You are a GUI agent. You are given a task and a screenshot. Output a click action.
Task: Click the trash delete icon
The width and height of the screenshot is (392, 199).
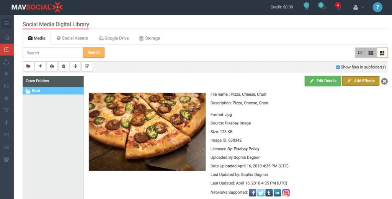[64, 66]
